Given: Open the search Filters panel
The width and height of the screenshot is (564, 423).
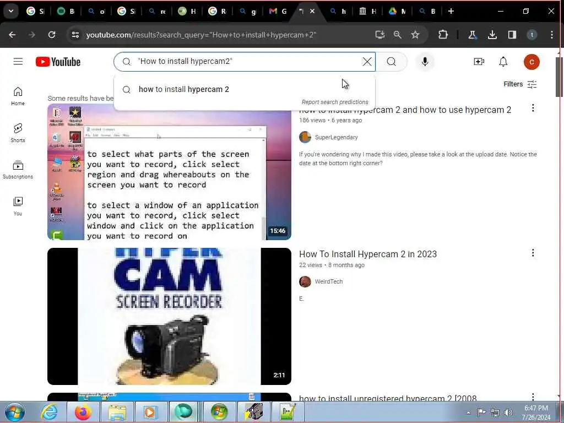Looking at the screenshot, I should (520, 84).
